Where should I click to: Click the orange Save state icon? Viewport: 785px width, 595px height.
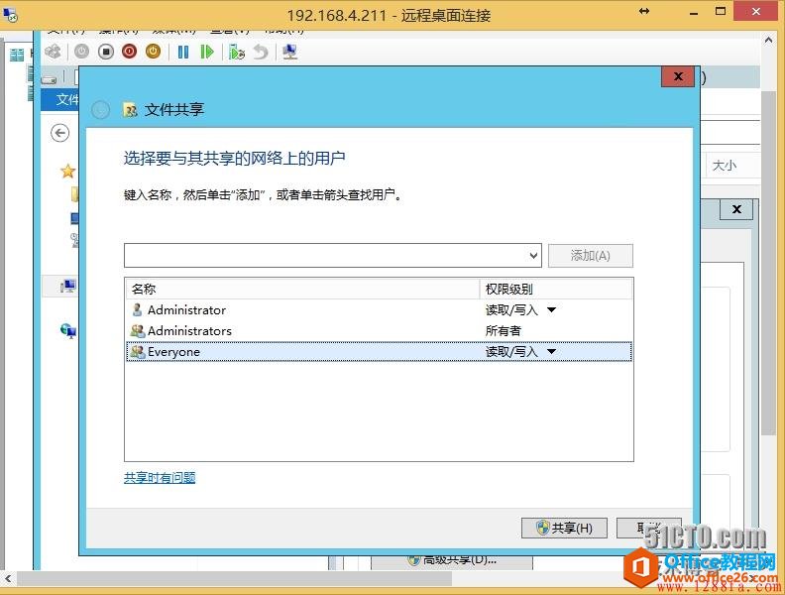click(153, 52)
